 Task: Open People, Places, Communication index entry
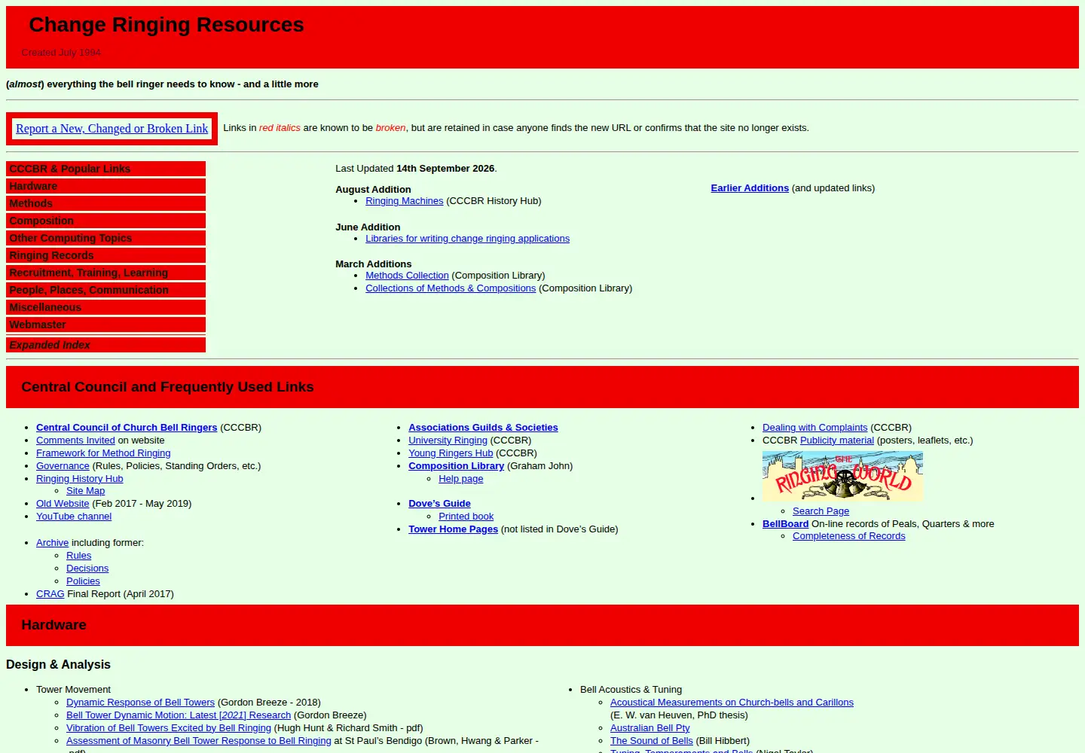(x=105, y=290)
